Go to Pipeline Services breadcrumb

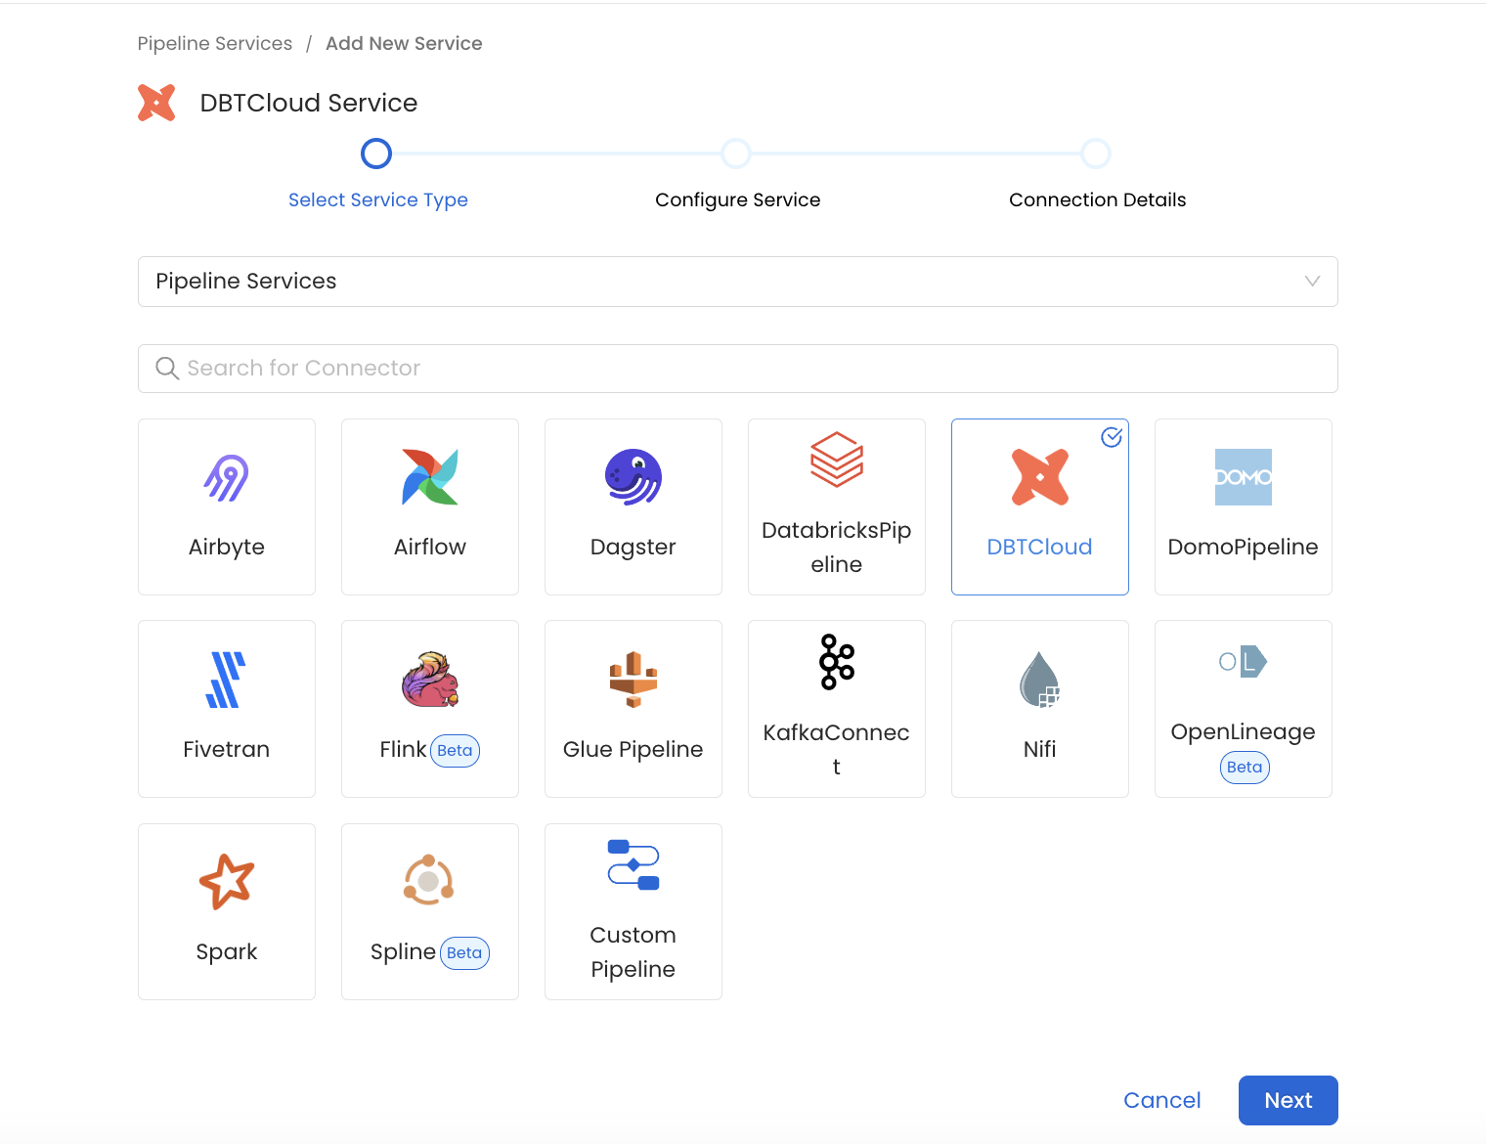point(215,43)
